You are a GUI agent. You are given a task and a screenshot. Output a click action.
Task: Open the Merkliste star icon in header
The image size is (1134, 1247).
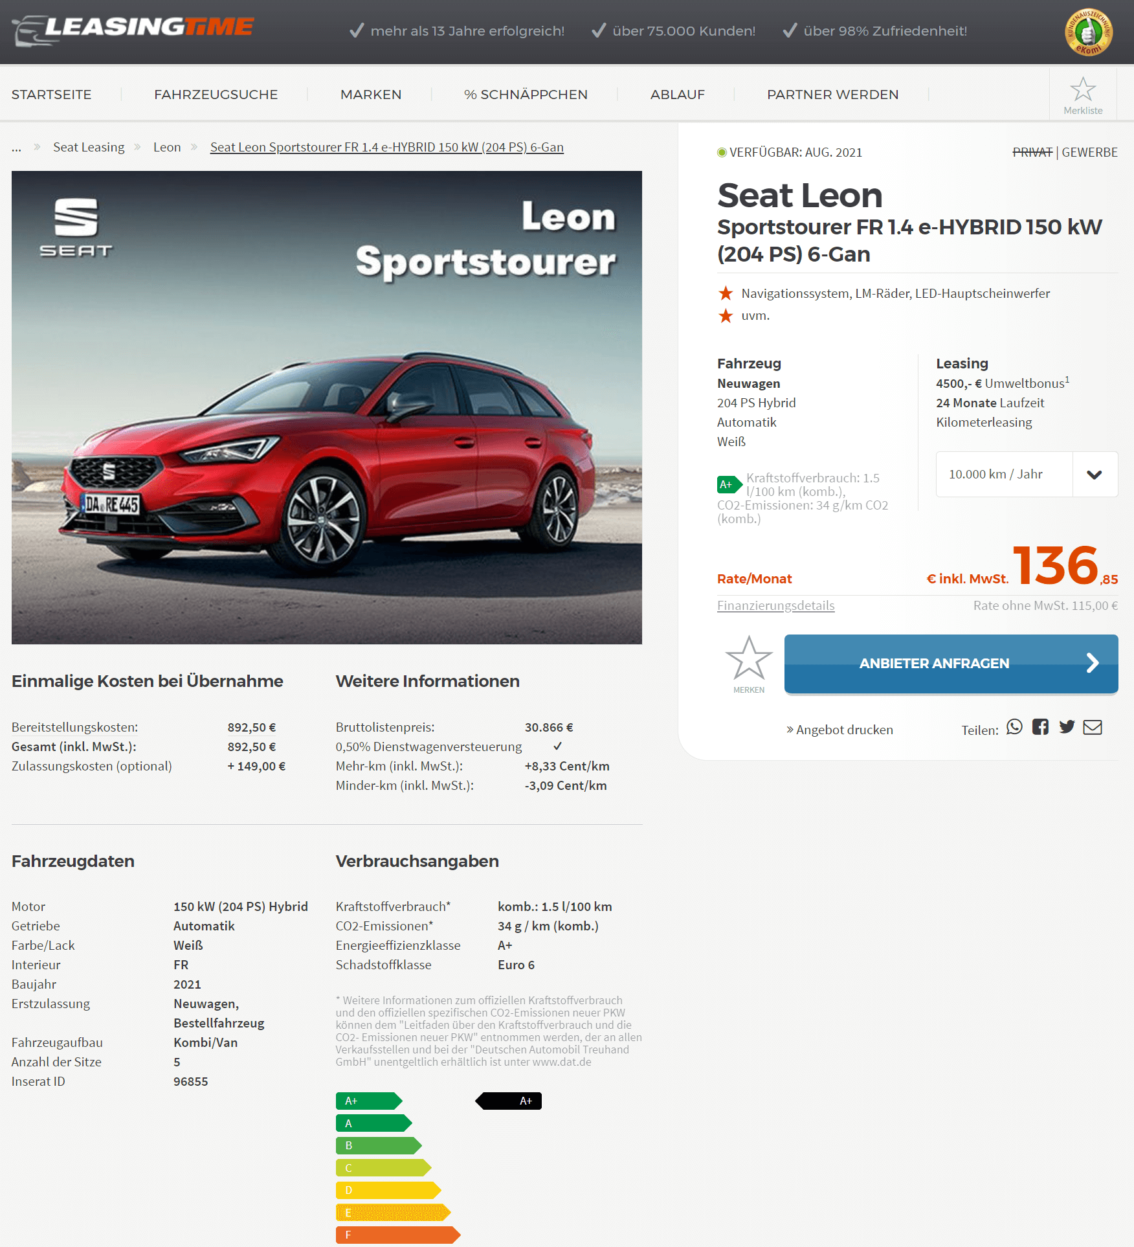coord(1083,89)
